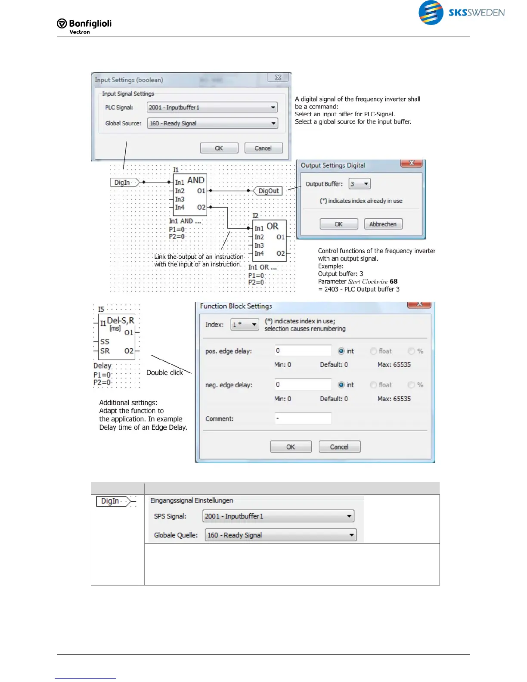Click the pos. edge delay input field

pos(303,350)
